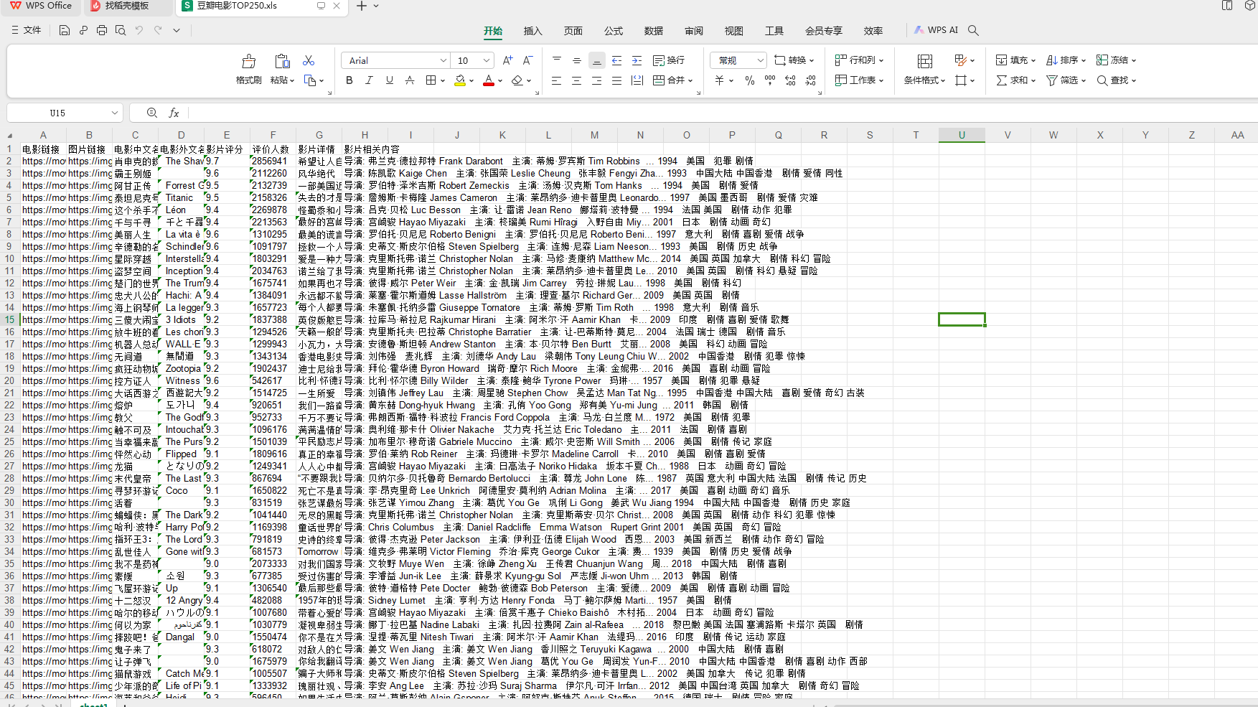Open the fill color dropdown arrow

pos(471,81)
